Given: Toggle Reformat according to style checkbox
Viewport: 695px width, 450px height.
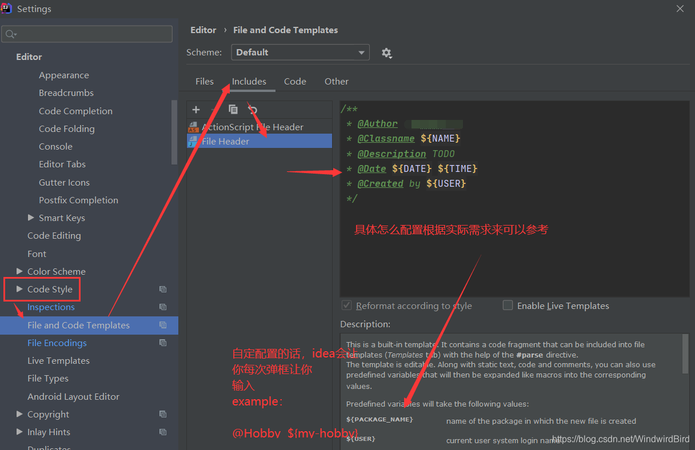Looking at the screenshot, I should (x=346, y=306).
